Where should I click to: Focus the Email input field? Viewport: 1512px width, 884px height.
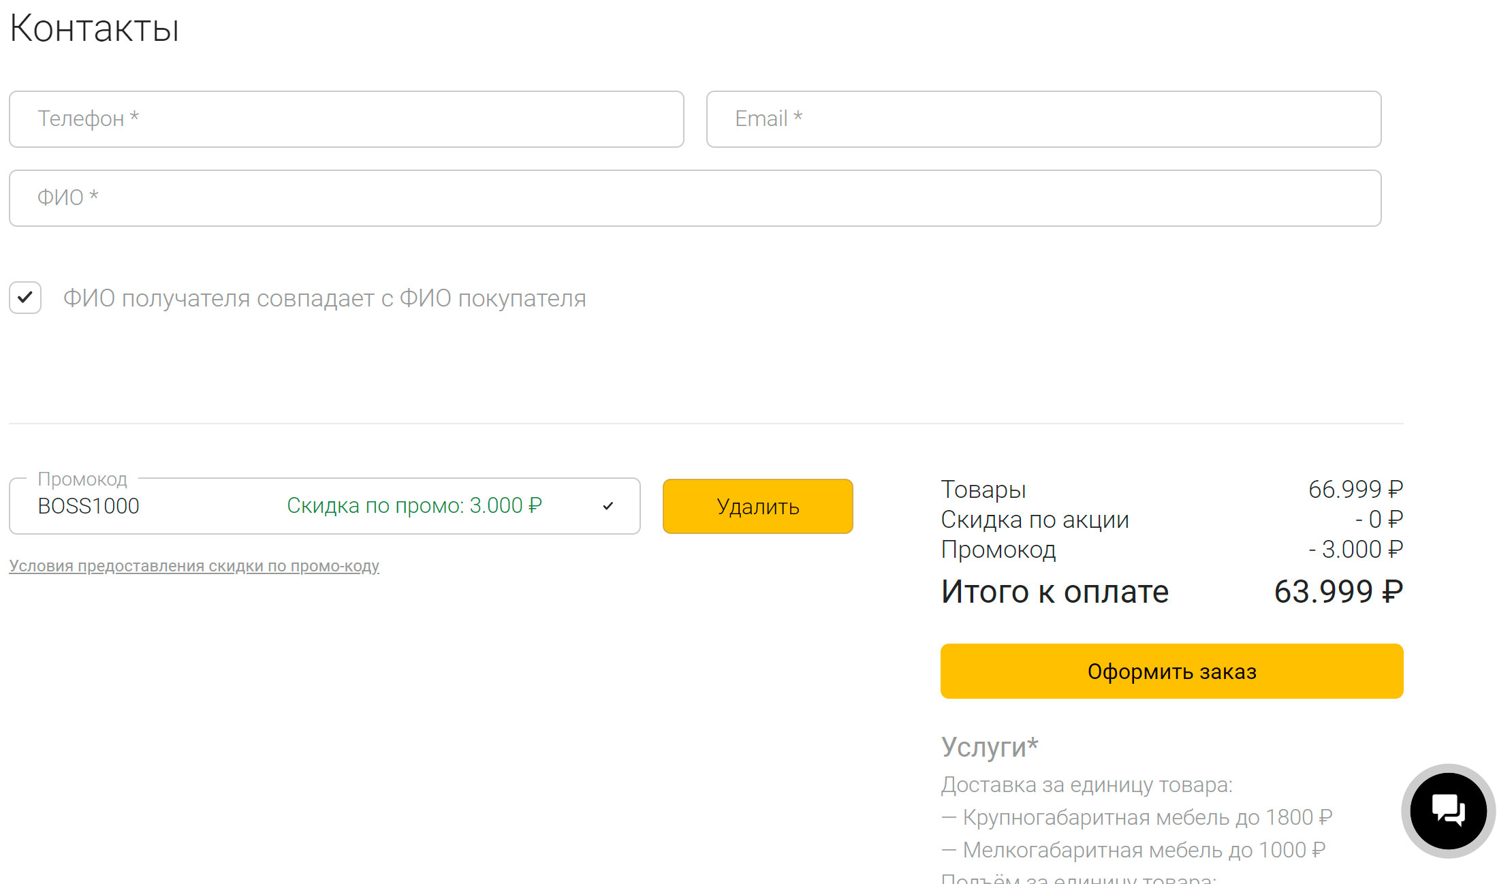[1043, 119]
